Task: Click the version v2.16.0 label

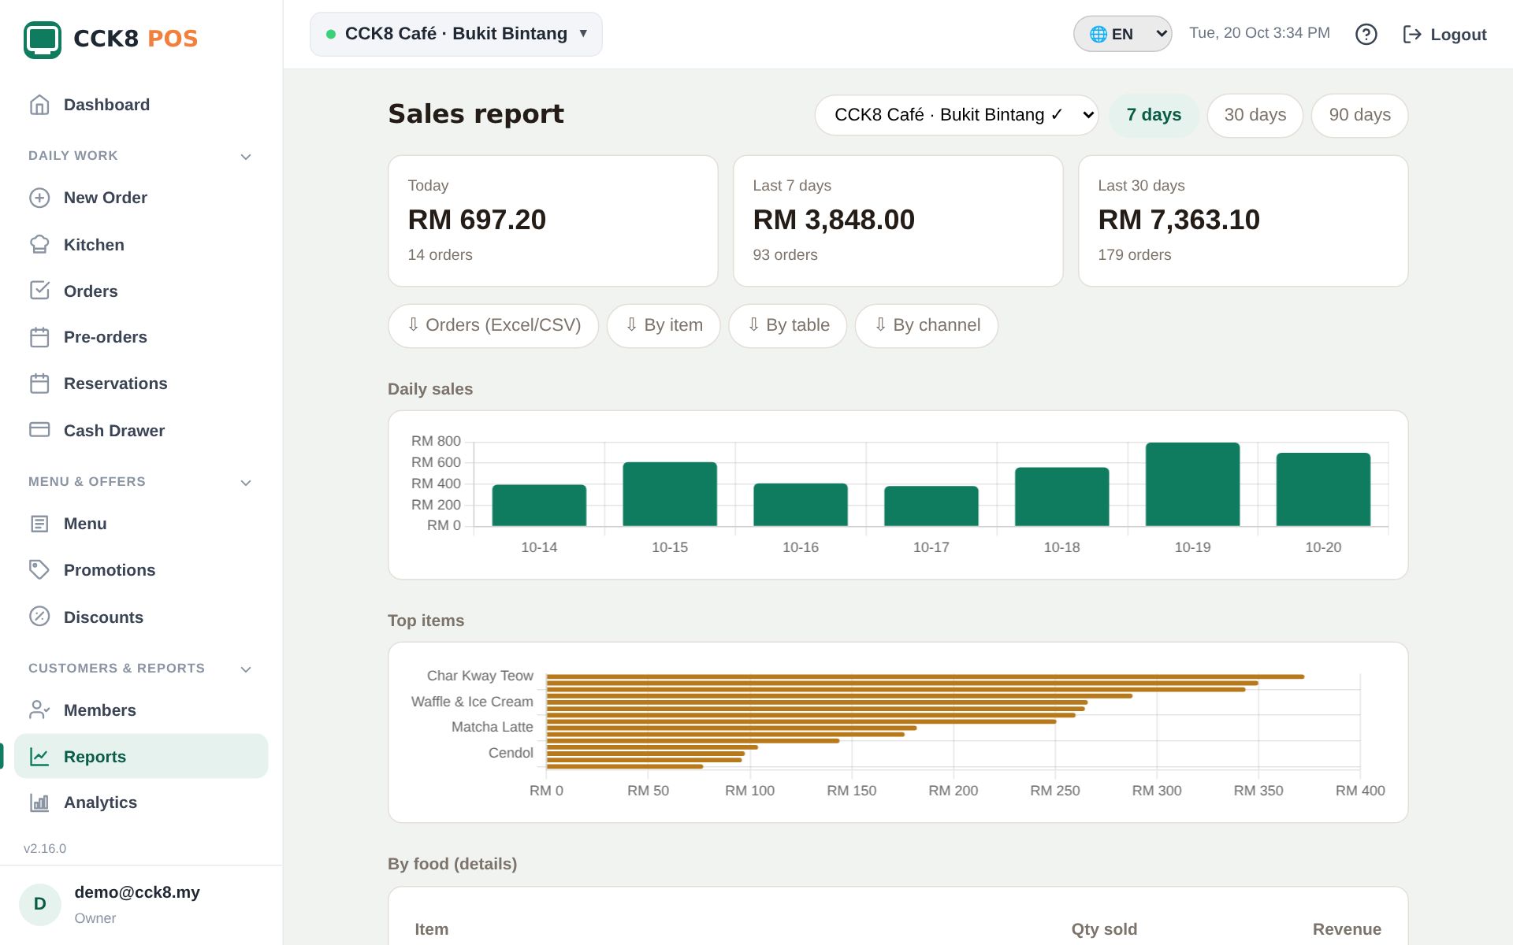Action: [45, 848]
